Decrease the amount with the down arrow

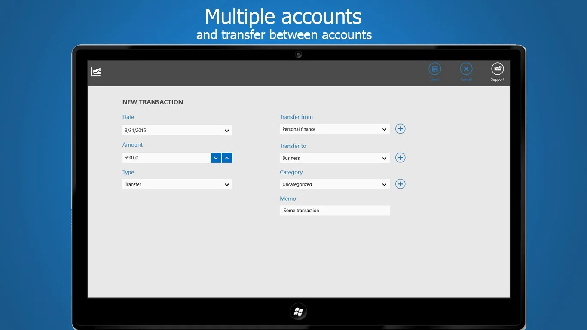click(216, 158)
